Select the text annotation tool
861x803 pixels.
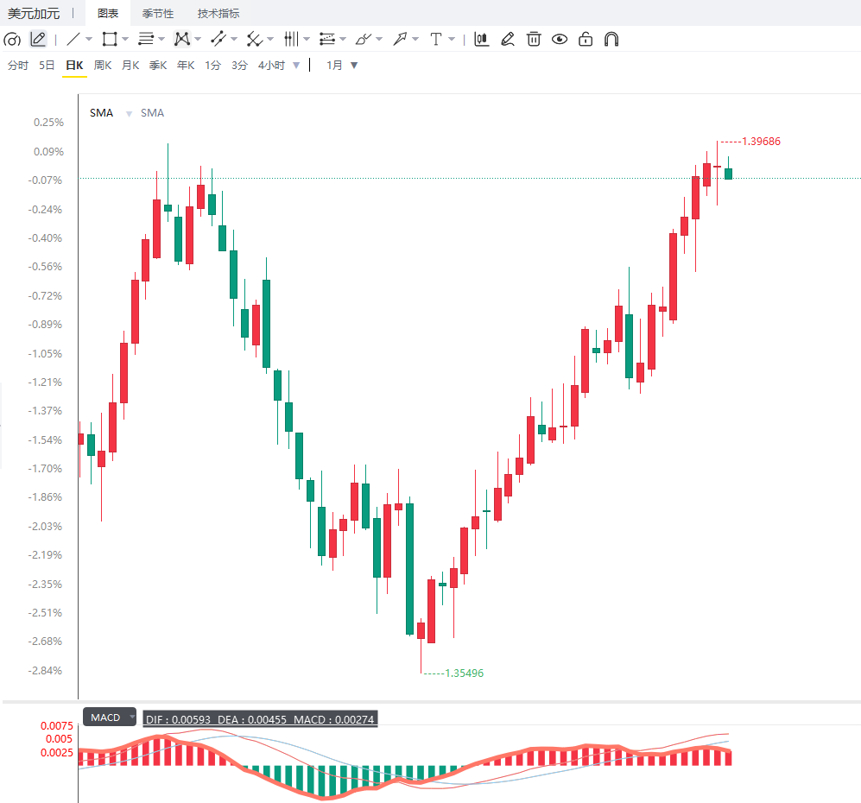pyautogui.click(x=436, y=40)
